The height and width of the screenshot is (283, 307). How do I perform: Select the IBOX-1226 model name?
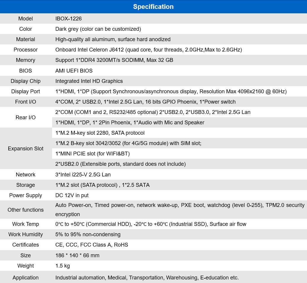coord(68,19)
